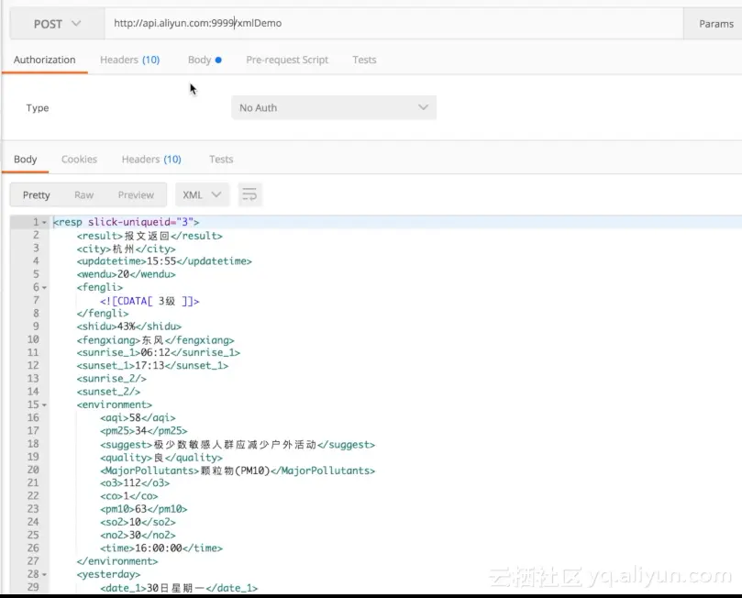Image resolution: width=742 pixels, height=598 pixels.
Task: Select the Raw view button
Action: (83, 195)
